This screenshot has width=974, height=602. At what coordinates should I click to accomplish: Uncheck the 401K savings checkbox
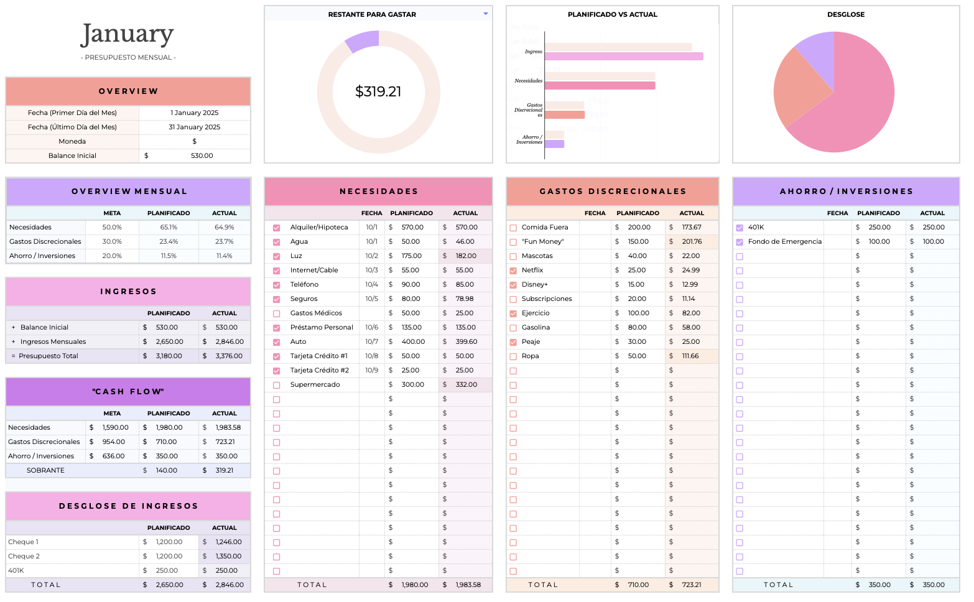740,228
